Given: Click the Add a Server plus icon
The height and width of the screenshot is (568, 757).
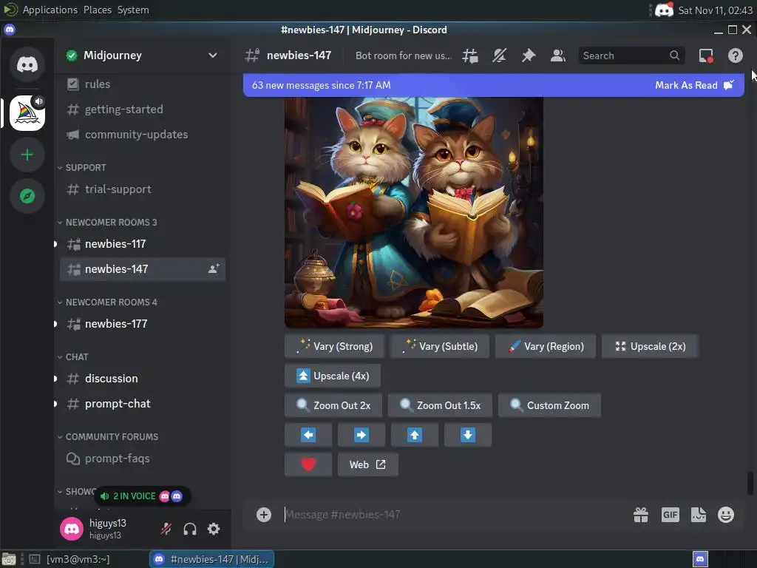Looking at the screenshot, I should [27, 155].
